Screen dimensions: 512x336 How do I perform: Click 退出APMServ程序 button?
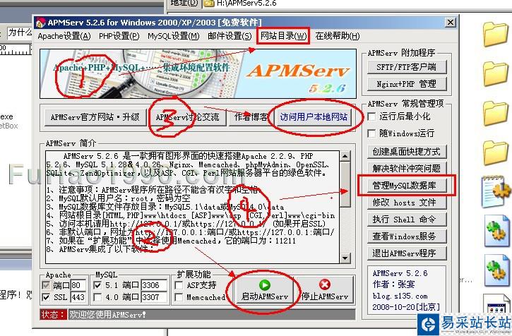tap(407, 253)
